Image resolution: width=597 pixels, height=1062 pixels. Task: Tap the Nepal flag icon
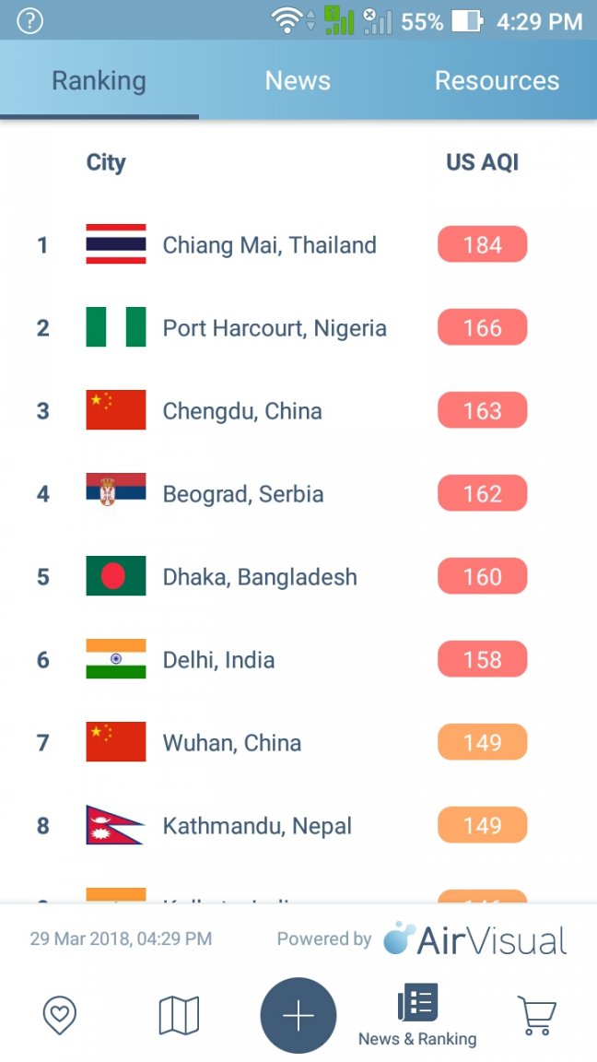pos(114,825)
